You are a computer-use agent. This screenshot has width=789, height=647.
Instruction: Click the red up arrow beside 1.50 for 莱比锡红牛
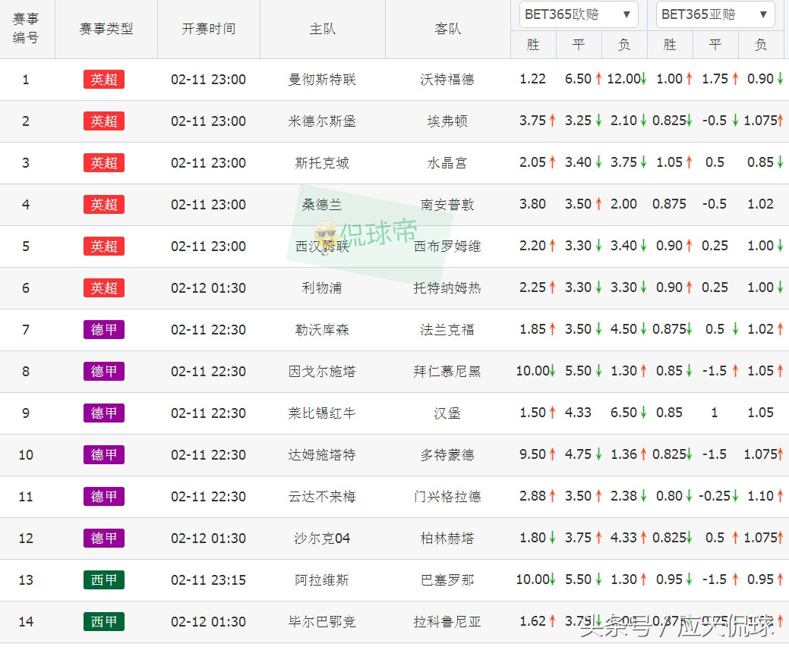552,413
